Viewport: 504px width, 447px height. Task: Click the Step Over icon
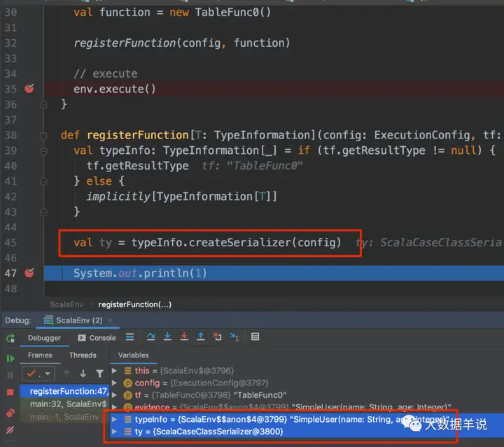point(150,337)
